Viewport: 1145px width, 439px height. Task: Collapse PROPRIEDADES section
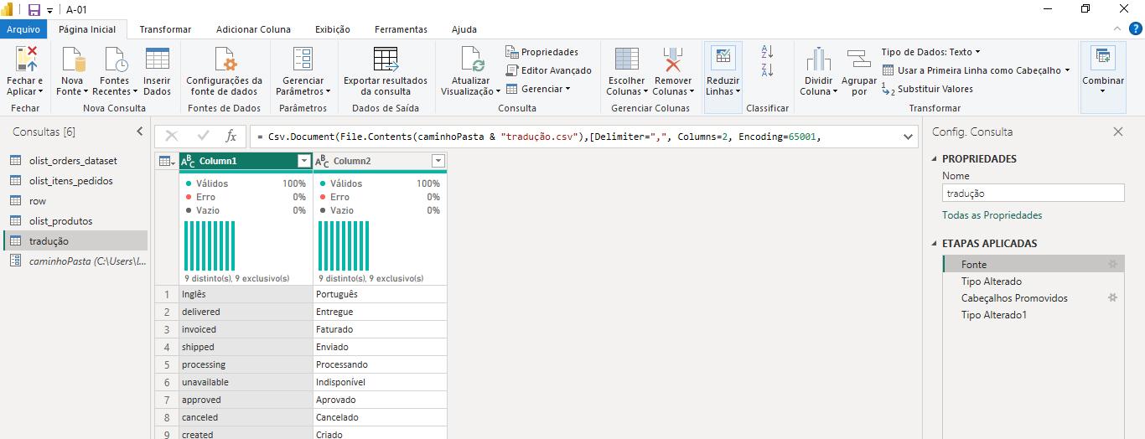(x=935, y=159)
